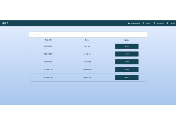Click the Log Out exit icon
The width and height of the screenshot is (176, 125).
[x=167, y=23]
